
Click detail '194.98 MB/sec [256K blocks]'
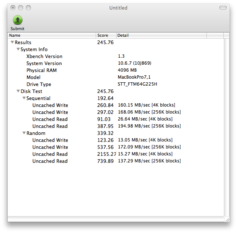click(149, 126)
